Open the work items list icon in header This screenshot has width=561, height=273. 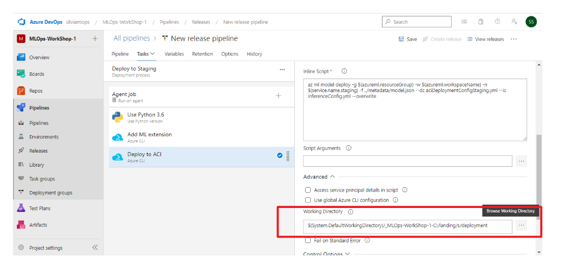pyautogui.click(x=464, y=22)
